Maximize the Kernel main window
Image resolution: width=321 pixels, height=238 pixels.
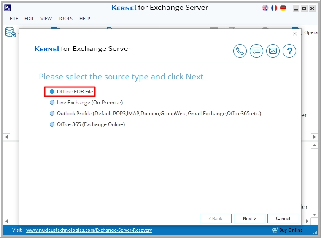(x=304, y=8)
